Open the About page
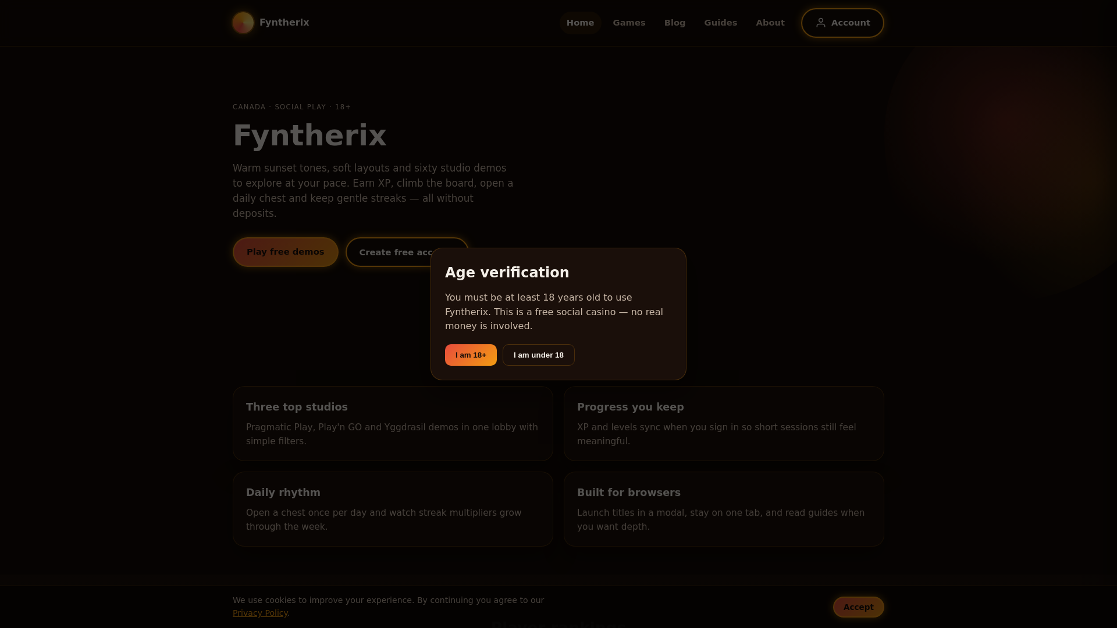The image size is (1117, 628). 770,23
